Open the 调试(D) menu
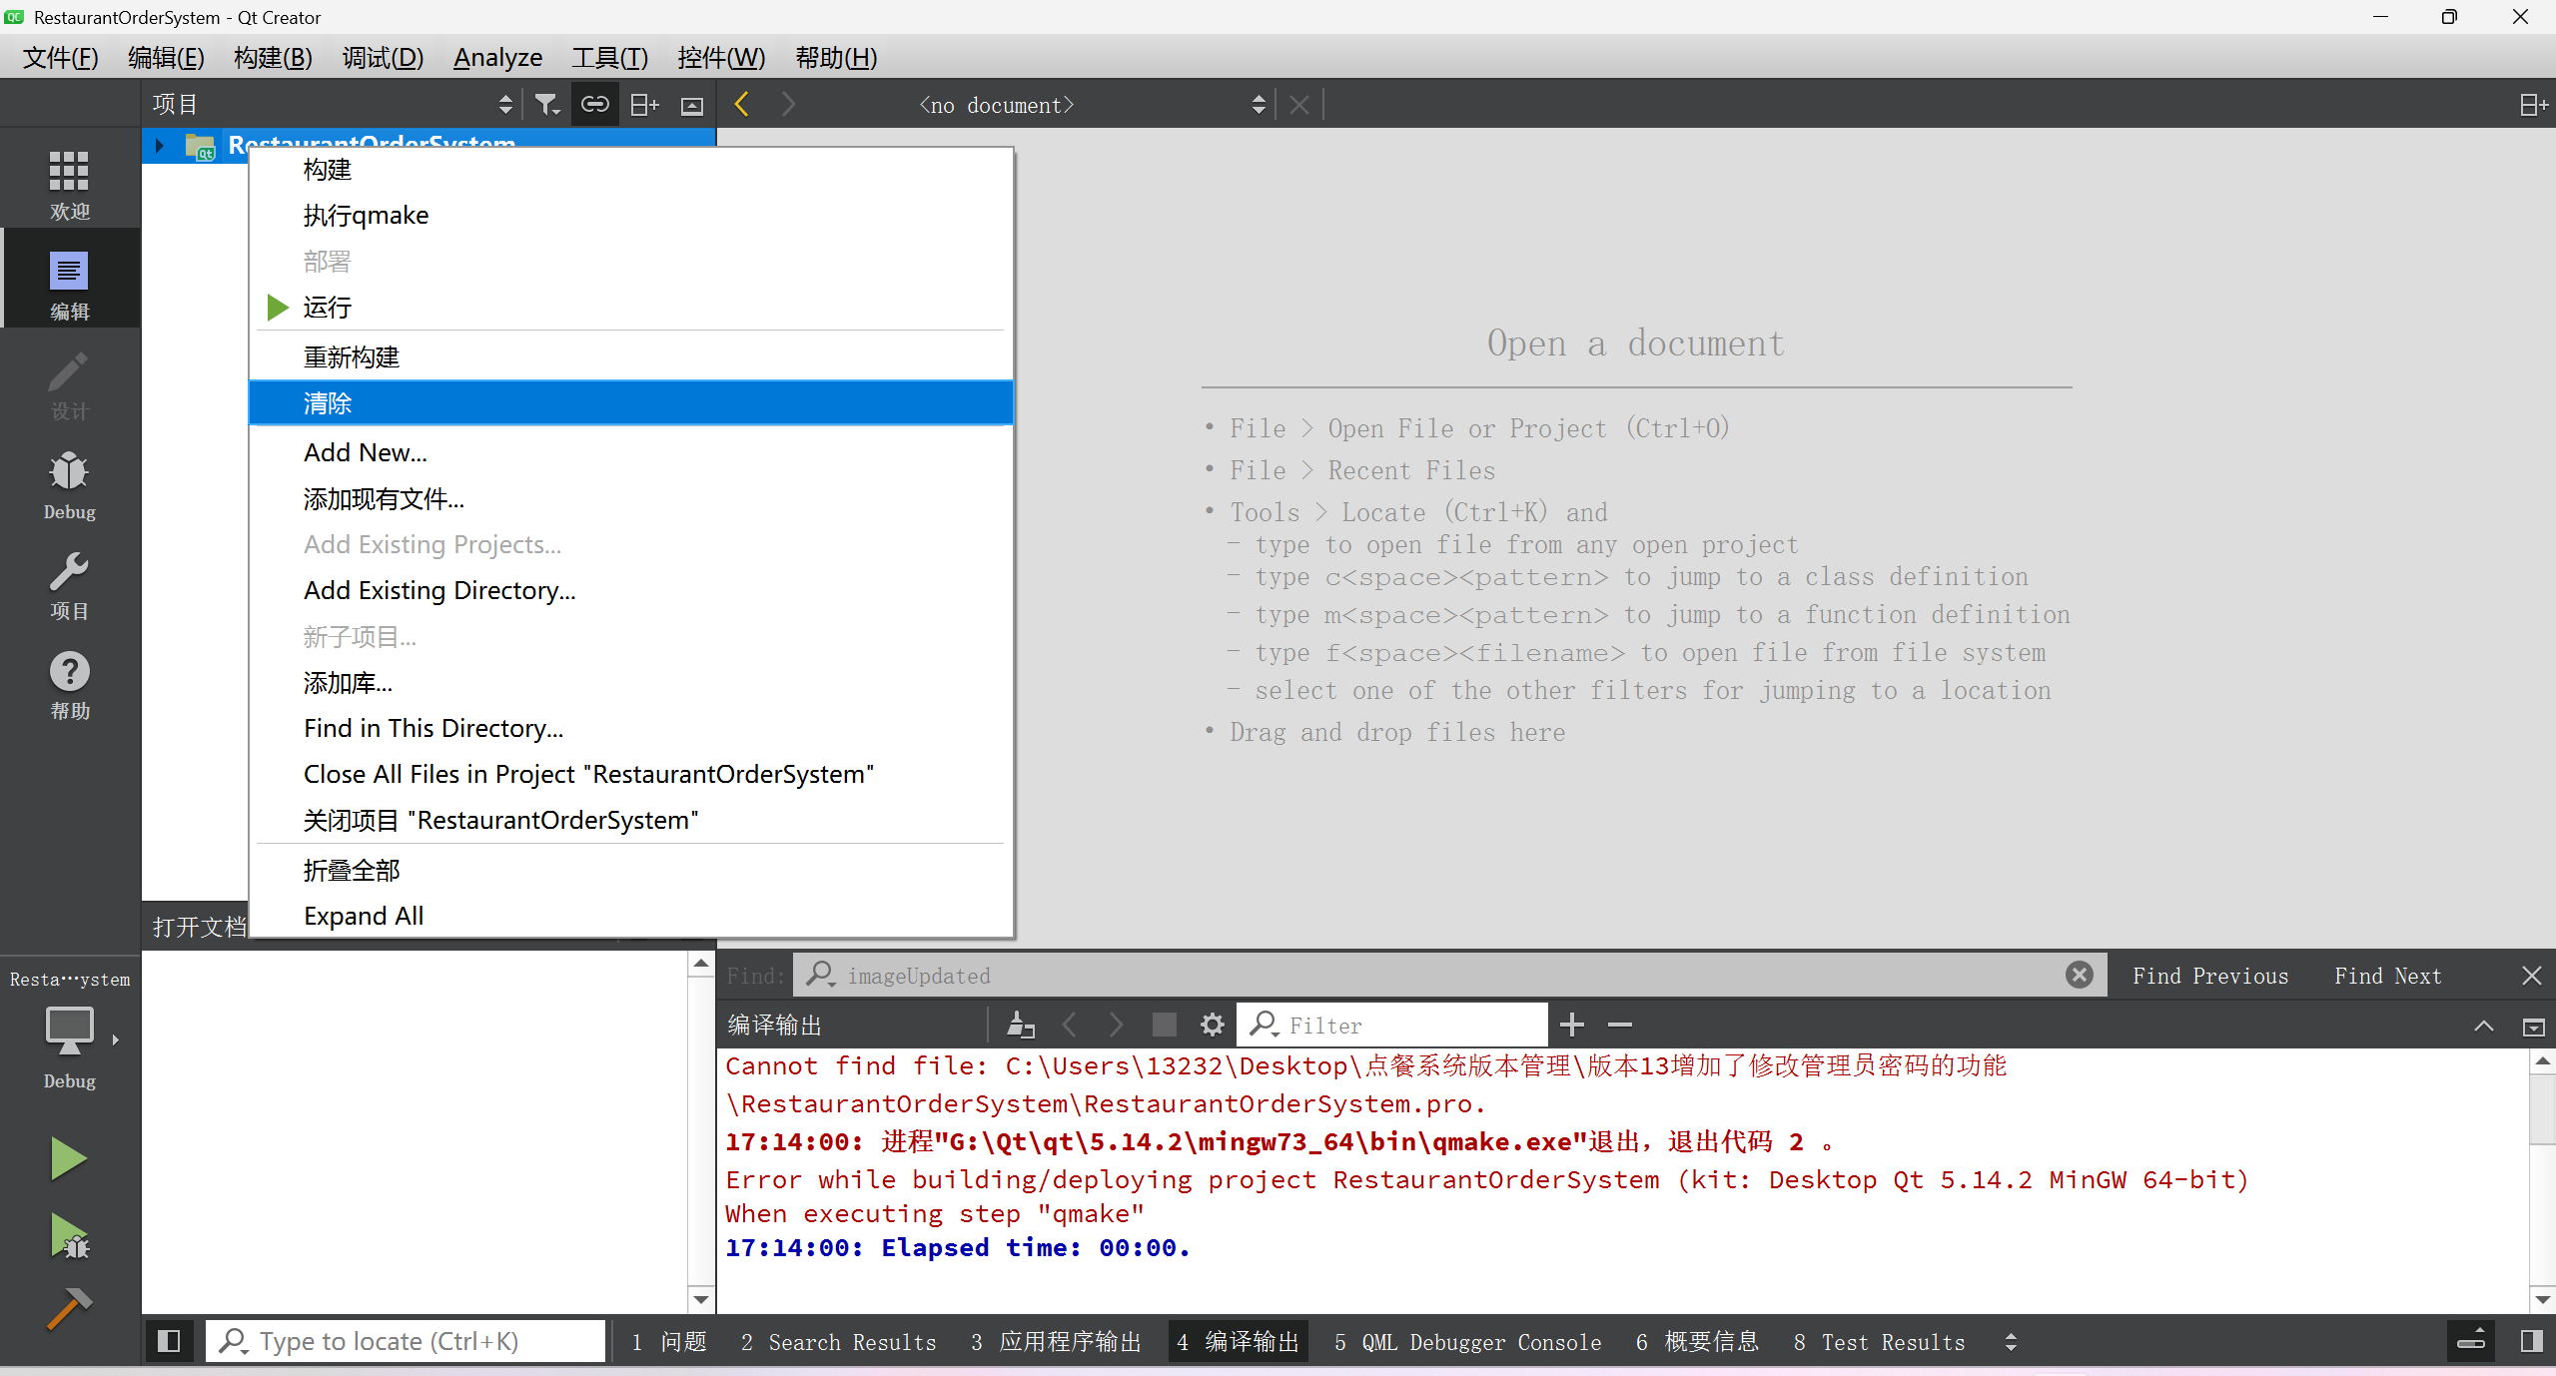Image resolution: width=2556 pixels, height=1376 pixels. click(x=383, y=57)
